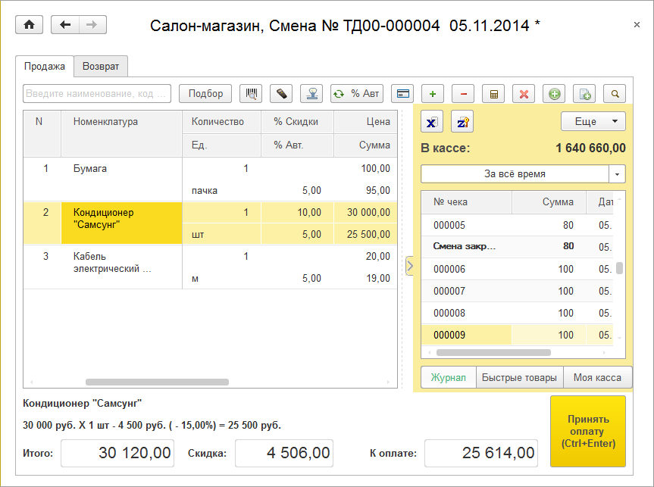This screenshot has width=654, height=487.
Task: Click the red X delete icon
Action: pos(524,94)
